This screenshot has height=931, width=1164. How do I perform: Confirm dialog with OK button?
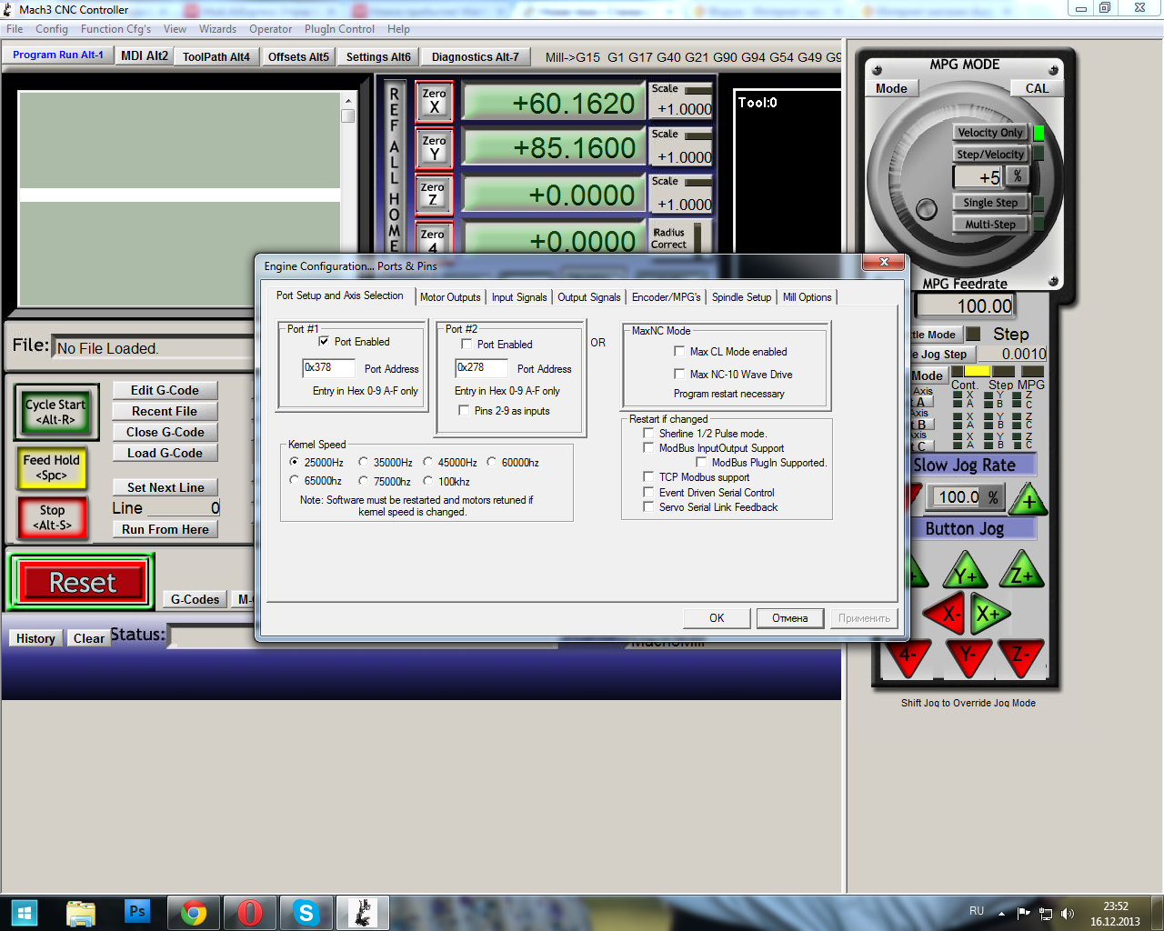pyautogui.click(x=717, y=618)
